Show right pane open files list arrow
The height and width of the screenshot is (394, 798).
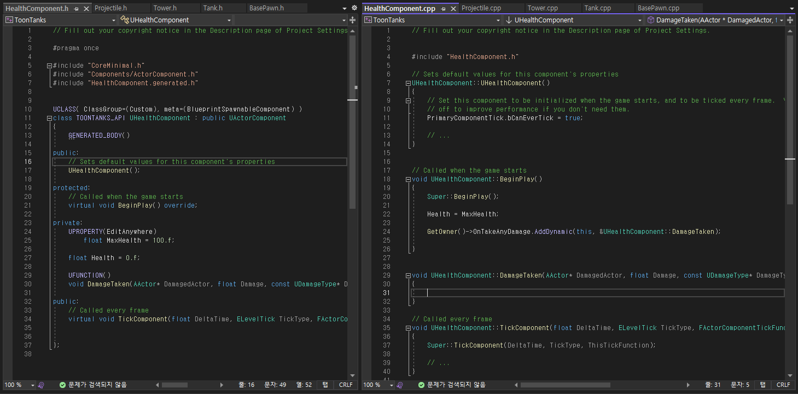792,9
